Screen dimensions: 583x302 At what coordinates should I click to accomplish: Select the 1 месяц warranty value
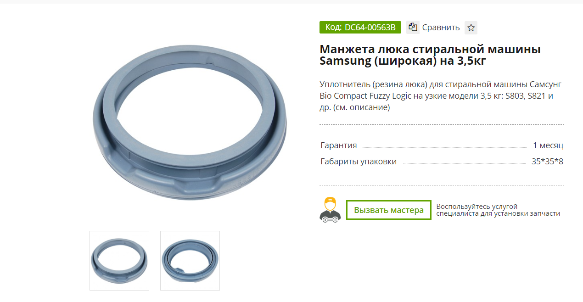coord(548,145)
